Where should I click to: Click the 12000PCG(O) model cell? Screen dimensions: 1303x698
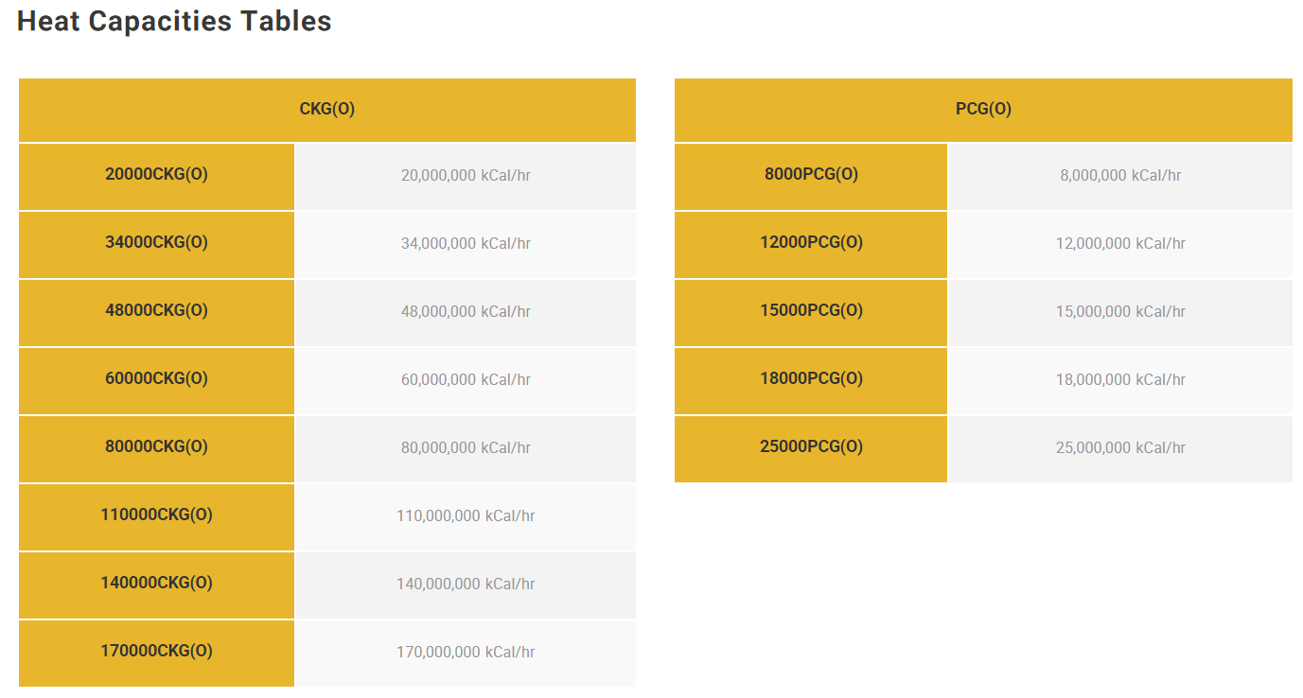coord(811,244)
